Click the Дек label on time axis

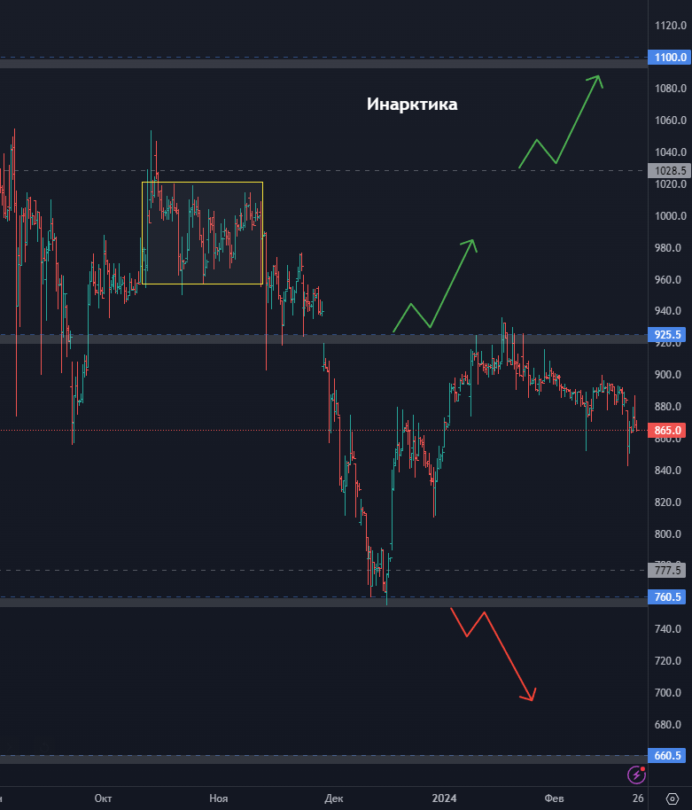coord(334,798)
